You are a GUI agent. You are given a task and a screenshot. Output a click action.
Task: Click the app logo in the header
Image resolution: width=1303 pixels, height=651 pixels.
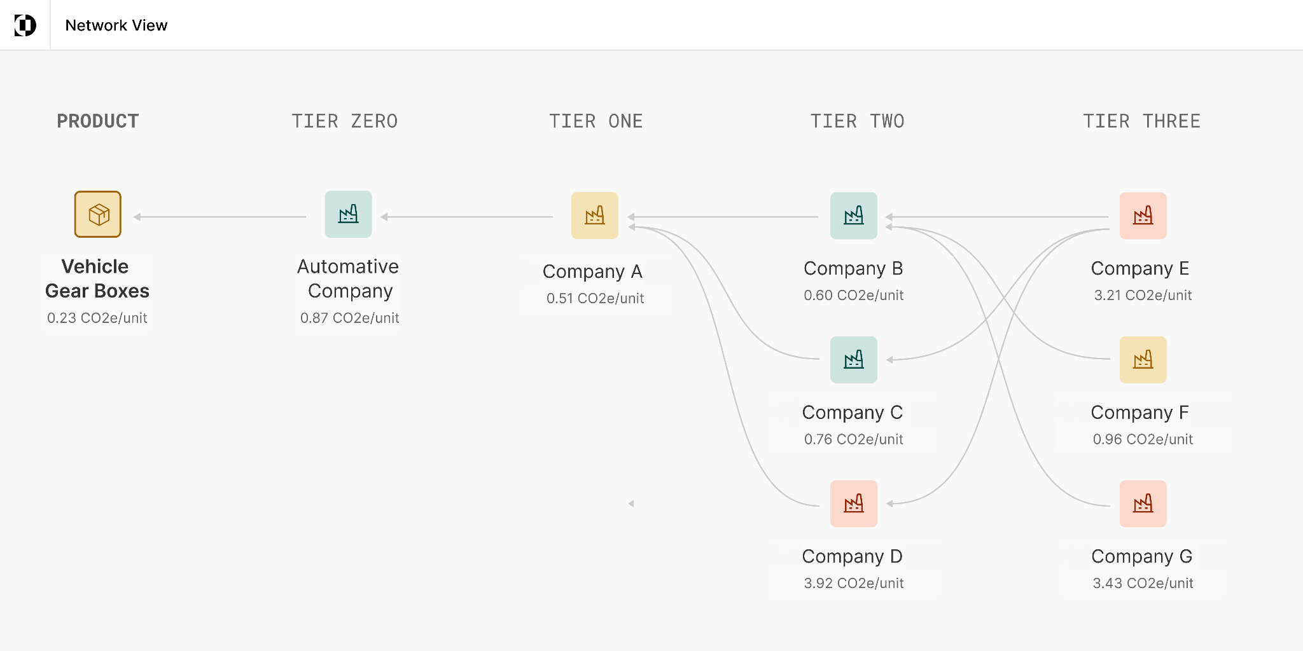[x=25, y=25]
